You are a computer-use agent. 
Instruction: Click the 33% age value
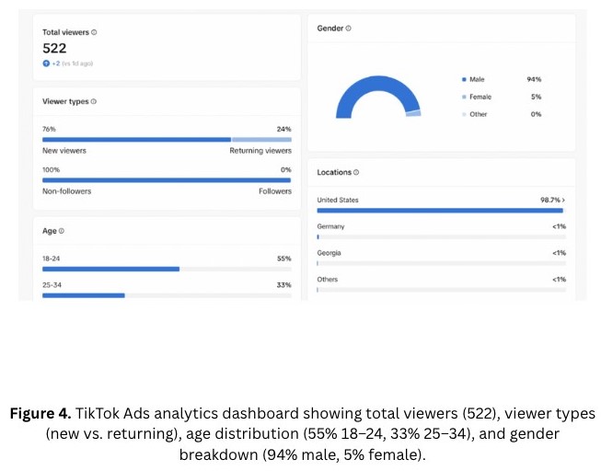pyautogui.click(x=284, y=285)
